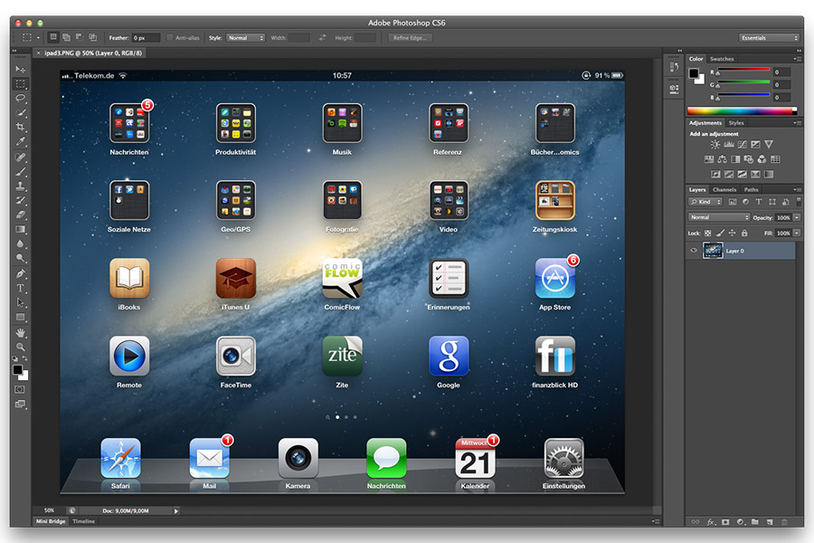
Task: Switch to the Paths tab
Action: pyautogui.click(x=752, y=190)
